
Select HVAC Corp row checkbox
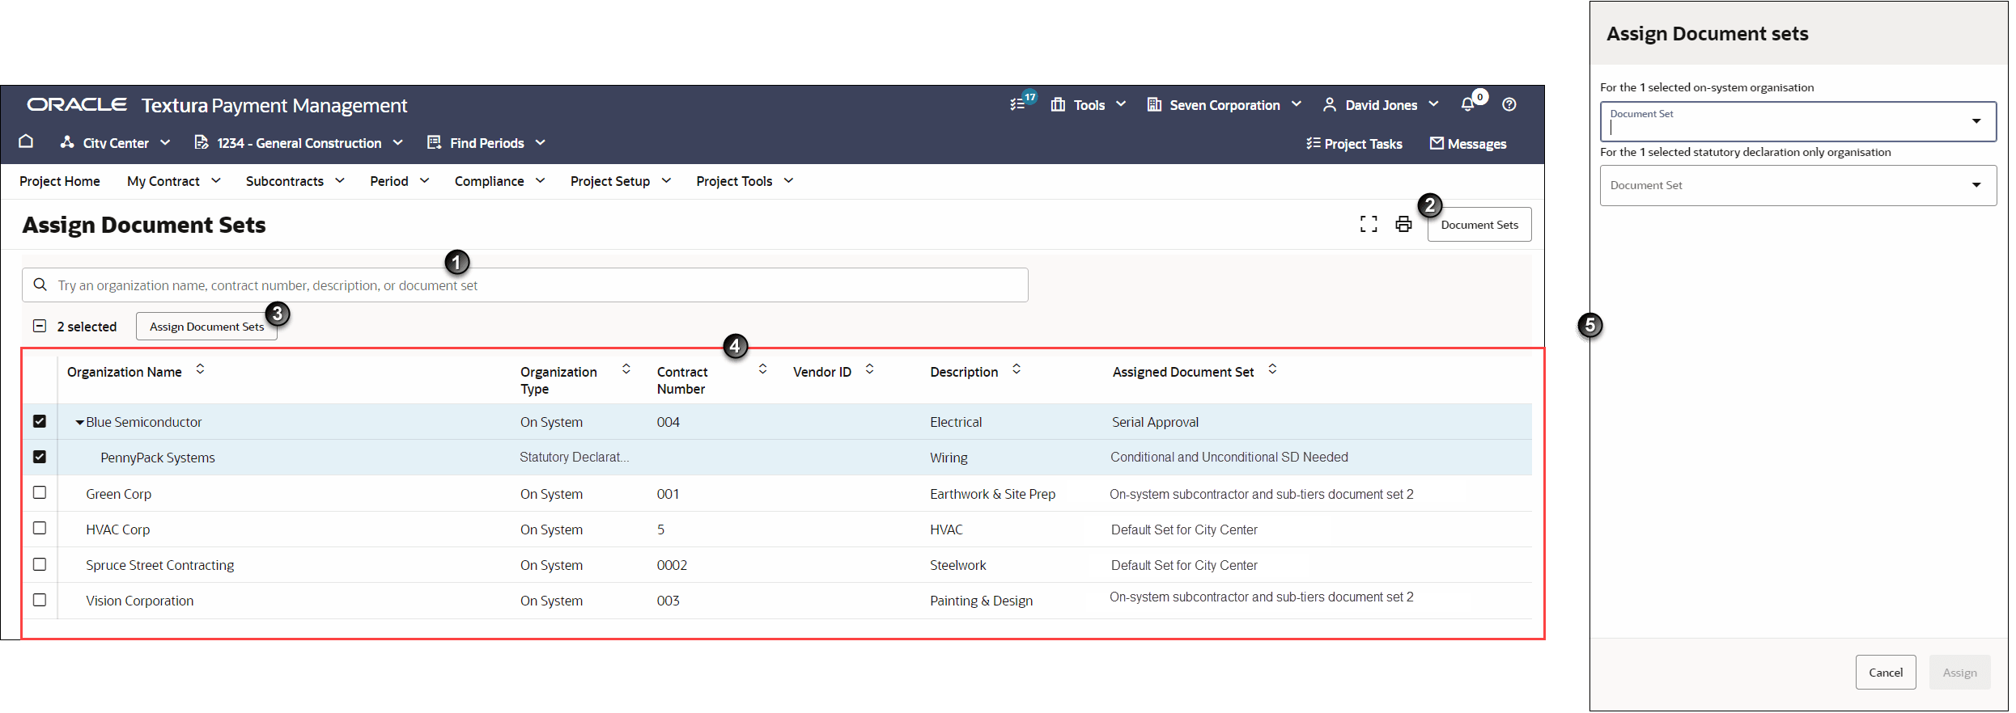[x=40, y=528]
